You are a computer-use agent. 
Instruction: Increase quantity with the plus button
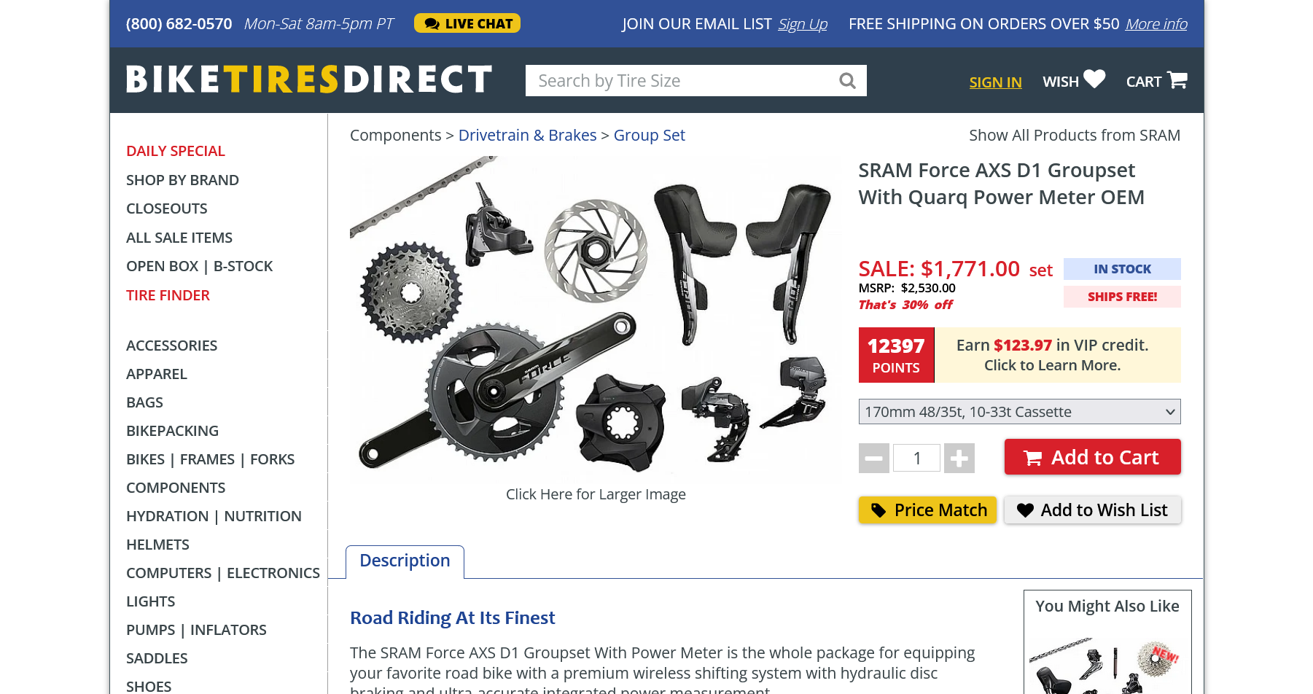click(959, 459)
